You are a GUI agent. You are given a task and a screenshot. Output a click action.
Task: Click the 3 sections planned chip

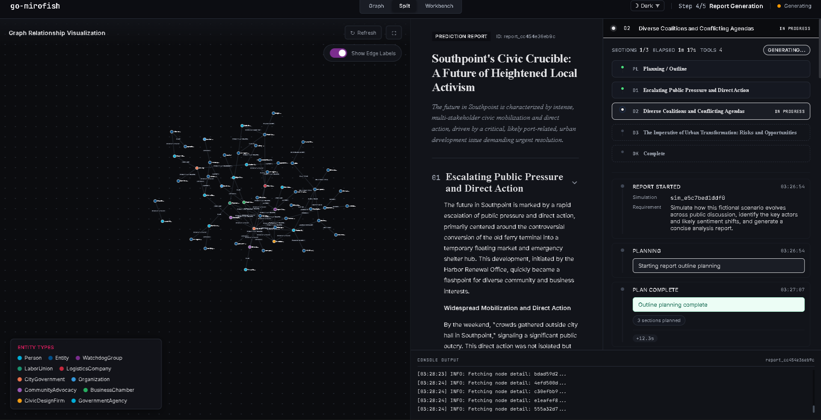(x=659, y=320)
